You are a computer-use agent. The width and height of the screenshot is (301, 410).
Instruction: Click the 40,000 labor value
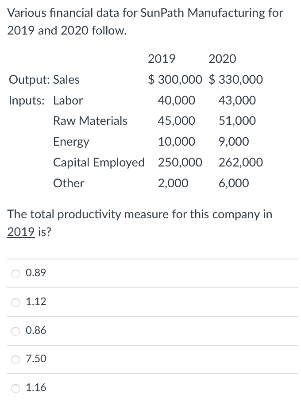pos(176,101)
